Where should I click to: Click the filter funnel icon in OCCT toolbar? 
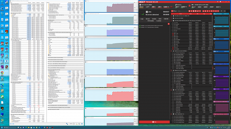point(221,11)
